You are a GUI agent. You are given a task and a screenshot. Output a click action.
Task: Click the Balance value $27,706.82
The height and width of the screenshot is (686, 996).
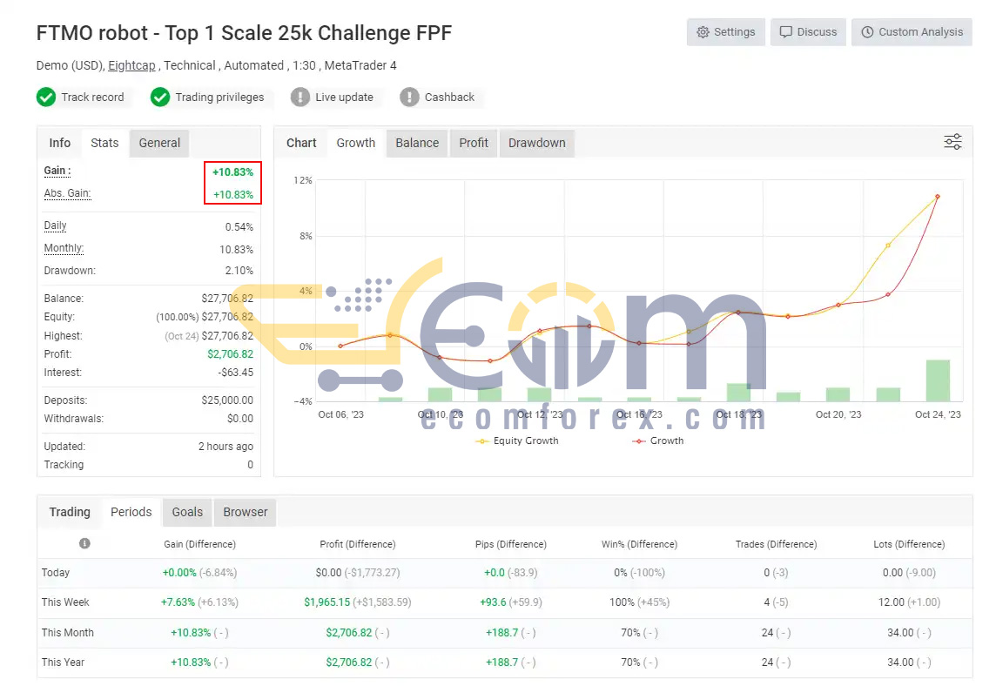click(227, 299)
